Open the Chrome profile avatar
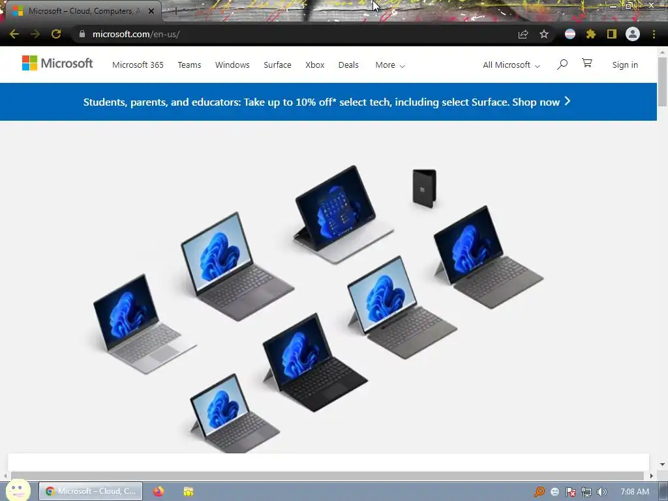 [x=633, y=34]
